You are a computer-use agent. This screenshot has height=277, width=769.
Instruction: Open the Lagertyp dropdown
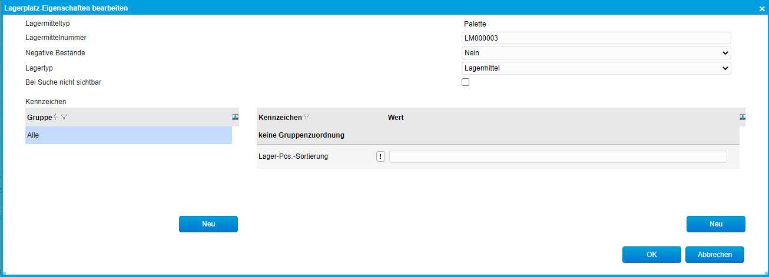point(596,68)
